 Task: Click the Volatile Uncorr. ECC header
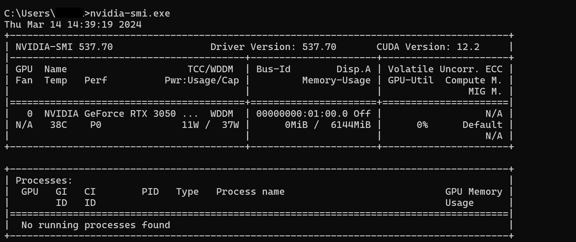pyautogui.click(x=445, y=69)
